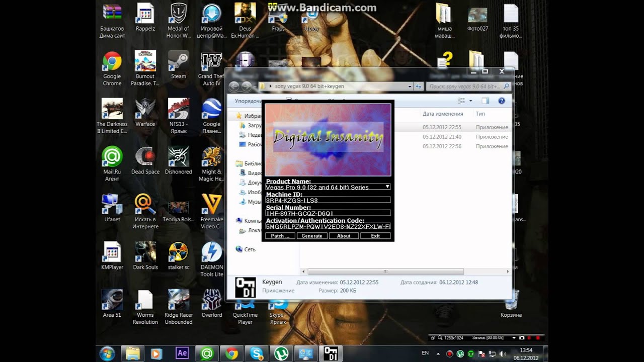
Task: Launch stalker sc desktop shortcut
Action: [x=179, y=255]
